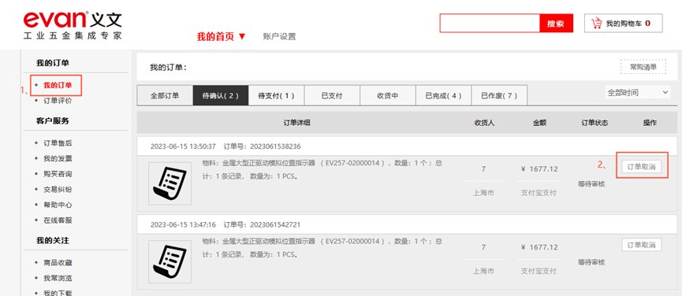The width and height of the screenshot is (682, 296).
Task: Switch to 已支付 tab
Action: [x=332, y=95]
